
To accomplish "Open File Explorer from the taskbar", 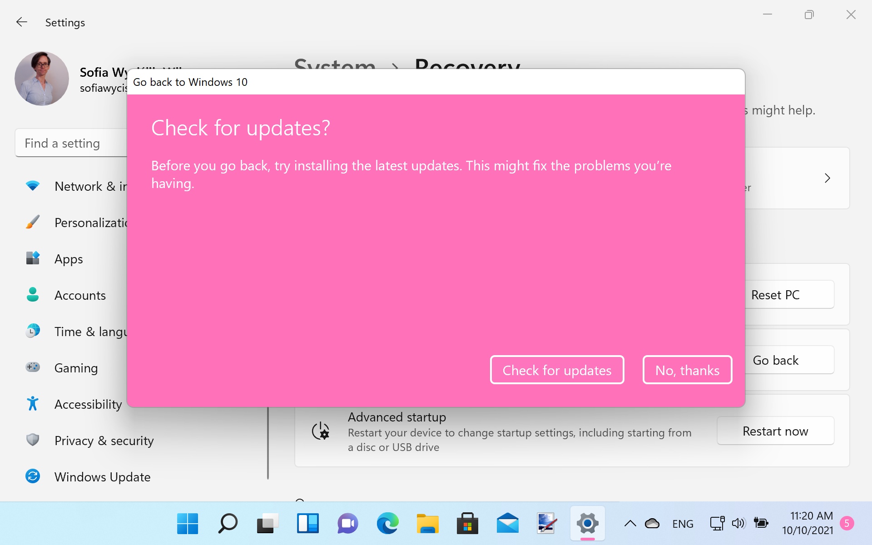I will point(427,524).
